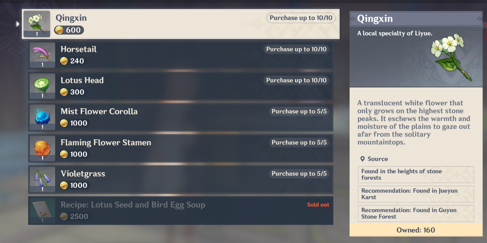
Task: Open the Jueyun Karst recommendation source
Action: point(416,194)
